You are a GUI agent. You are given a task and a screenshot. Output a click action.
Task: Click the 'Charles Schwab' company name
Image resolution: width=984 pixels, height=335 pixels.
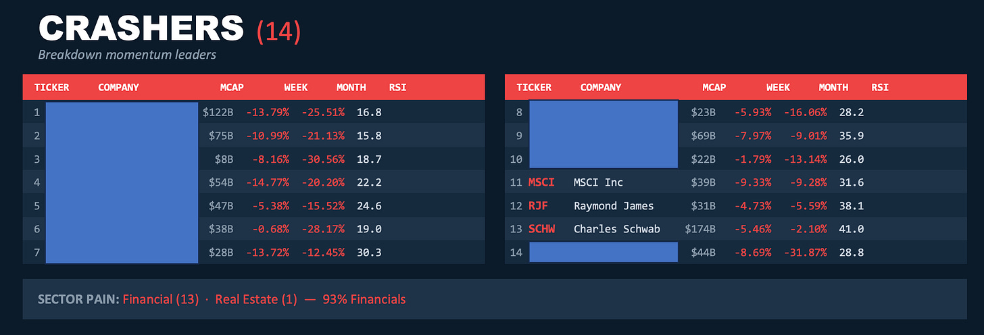617,229
